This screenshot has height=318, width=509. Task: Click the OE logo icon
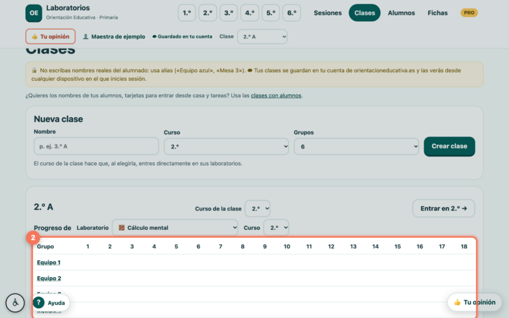coord(34,13)
